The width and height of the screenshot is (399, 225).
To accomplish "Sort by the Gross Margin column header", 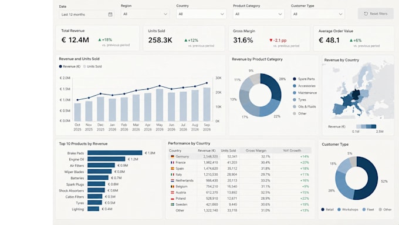I will tap(256, 150).
